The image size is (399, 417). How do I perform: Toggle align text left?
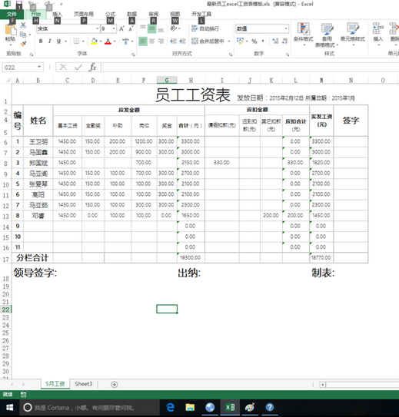(143, 41)
